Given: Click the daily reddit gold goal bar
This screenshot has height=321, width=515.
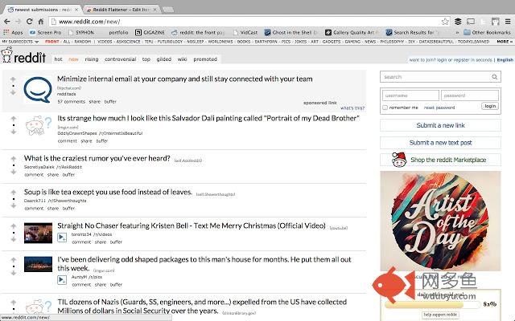Looking at the screenshot, I should pos(433,305).
